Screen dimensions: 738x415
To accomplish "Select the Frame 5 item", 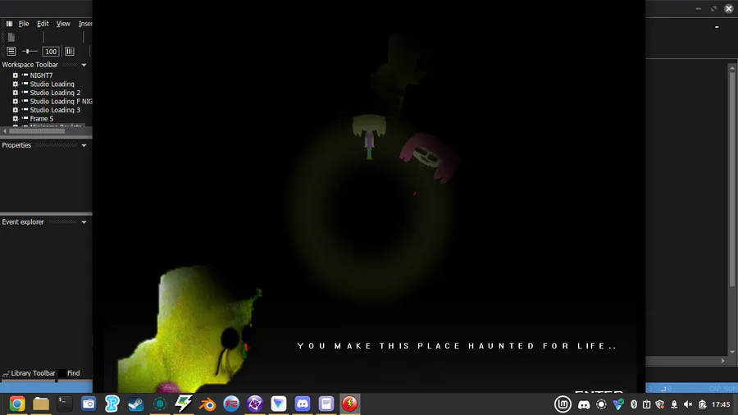I will [x=42, y=119].
